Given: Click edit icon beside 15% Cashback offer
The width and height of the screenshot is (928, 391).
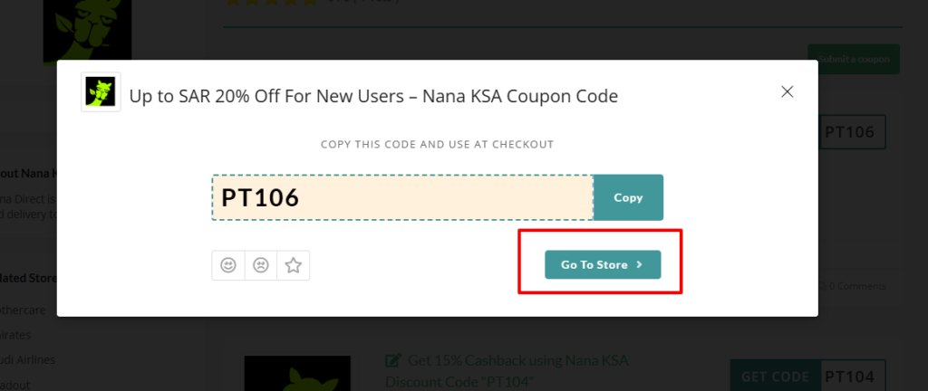Looking at the screenshot, I should (392, 361).
